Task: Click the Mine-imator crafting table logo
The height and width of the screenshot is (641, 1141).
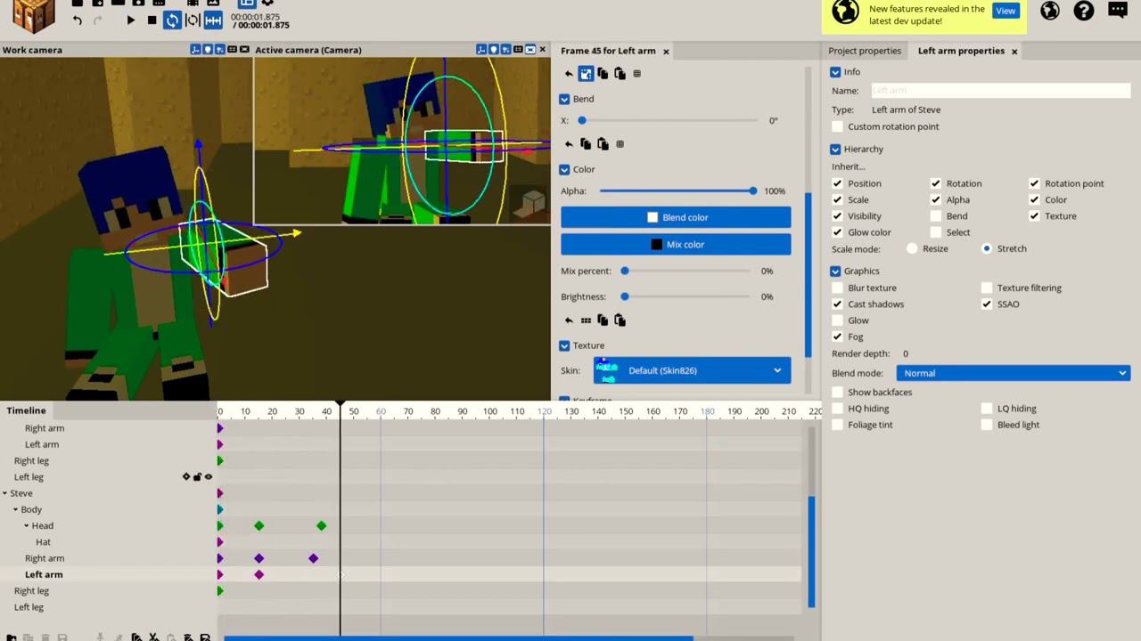Action: [33, 14]
